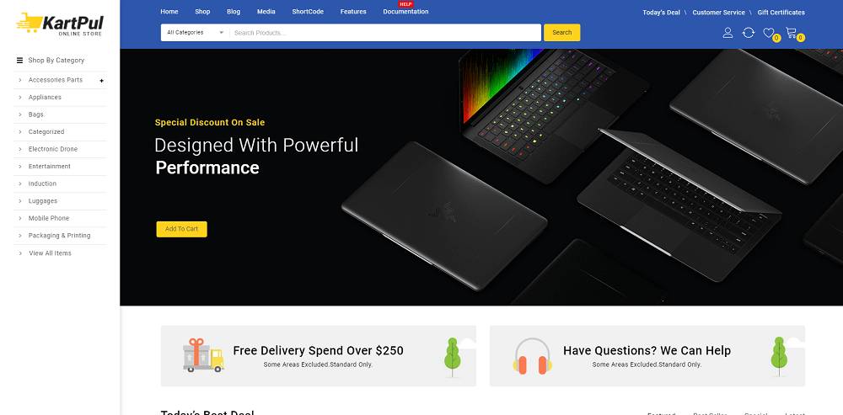843x415 pixels.
Task: Click the headphones support icon
Action: [532, 356]
